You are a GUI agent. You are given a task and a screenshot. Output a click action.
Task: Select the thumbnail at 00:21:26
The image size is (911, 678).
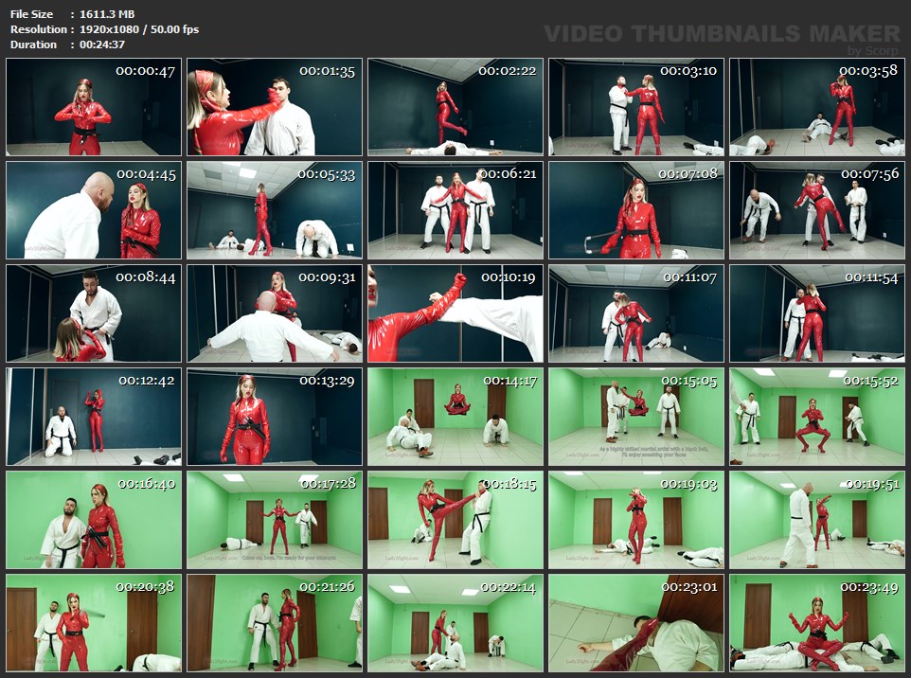coord(274,623)
